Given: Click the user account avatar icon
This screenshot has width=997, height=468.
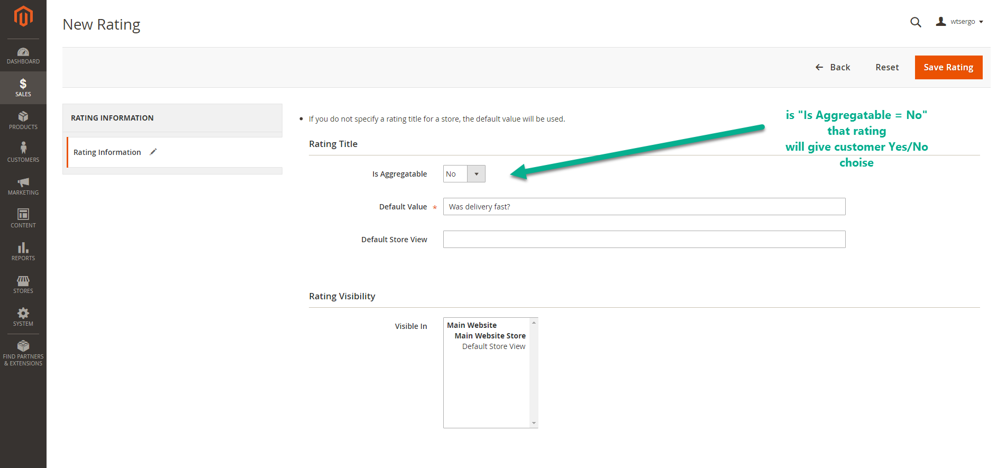Looking at the screenshot, I should point(941,22).
